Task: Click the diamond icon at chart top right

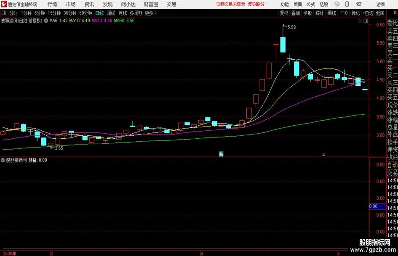Action: 359,21
